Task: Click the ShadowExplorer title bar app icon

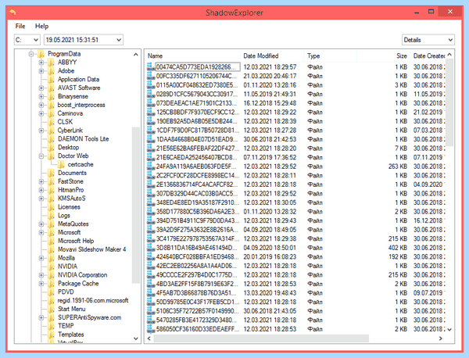Action: click(13, 13)
